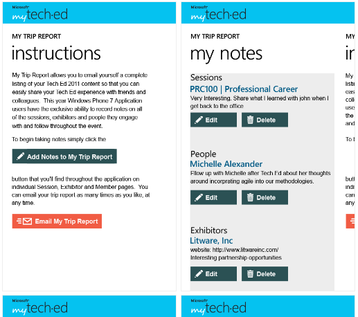Click pencil icon for Litware, Inc note
The height and width of the screenshot is (317, 358).
point(199,274)
